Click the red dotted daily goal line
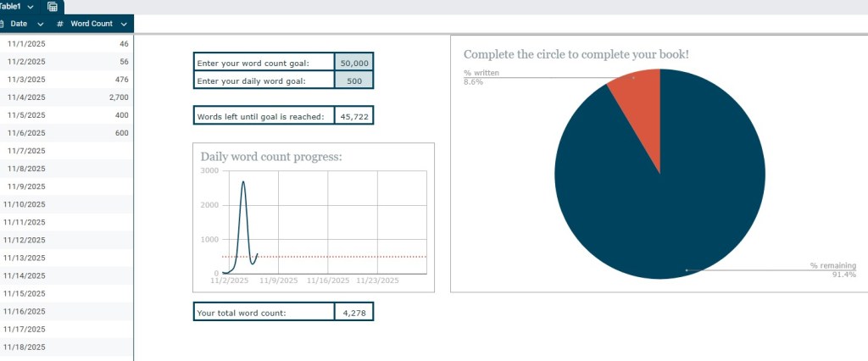 (339, 257)
